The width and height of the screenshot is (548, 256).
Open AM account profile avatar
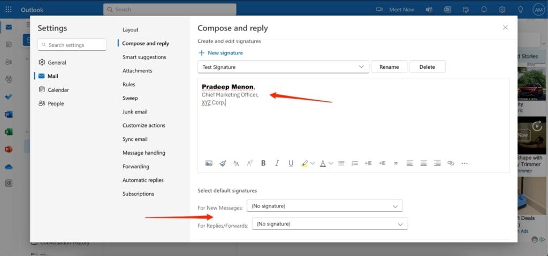point(538,10)
